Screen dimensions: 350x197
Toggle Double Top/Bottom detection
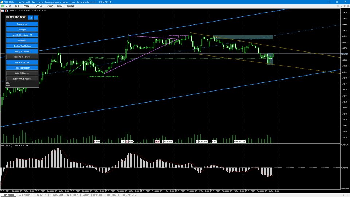coord(22,46)
